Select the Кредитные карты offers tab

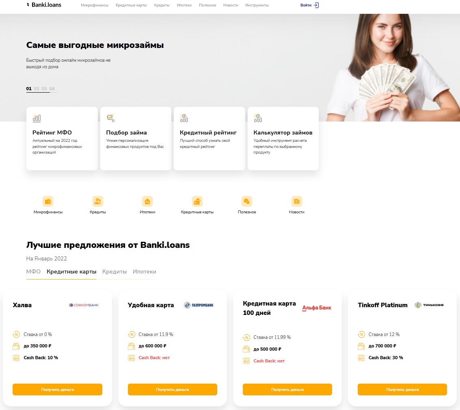[71, 272]
